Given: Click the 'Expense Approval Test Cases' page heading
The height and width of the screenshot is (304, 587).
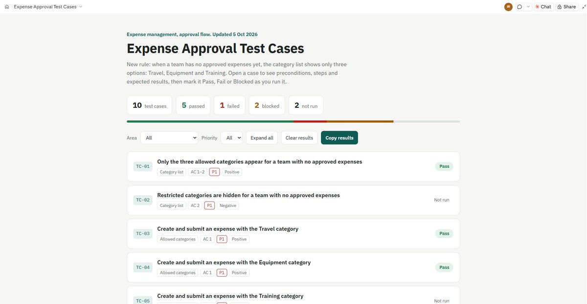Looking at the screenshot, I should tap(215, 48).
